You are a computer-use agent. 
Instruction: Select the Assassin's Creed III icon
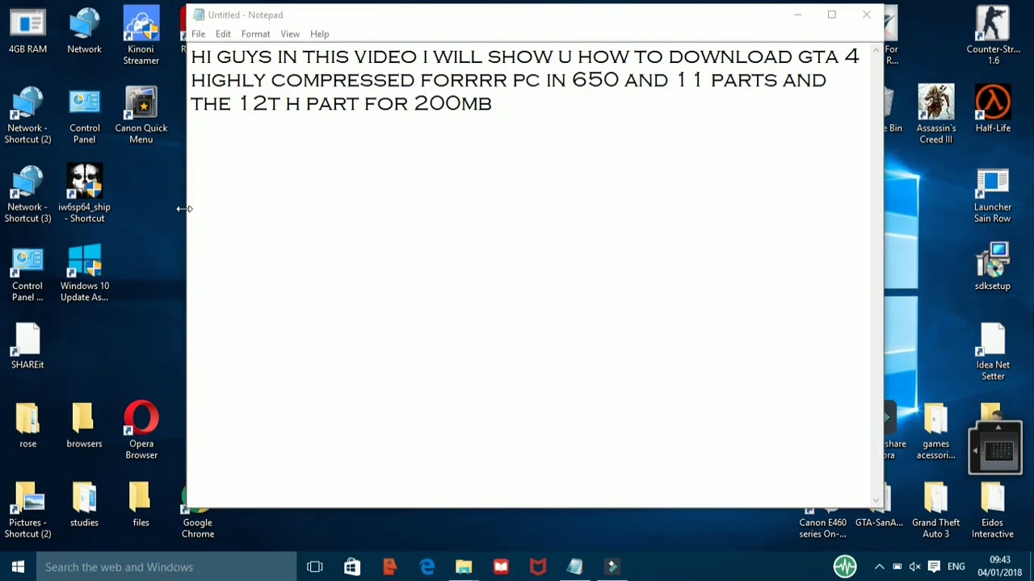click(x=936, y=115)
